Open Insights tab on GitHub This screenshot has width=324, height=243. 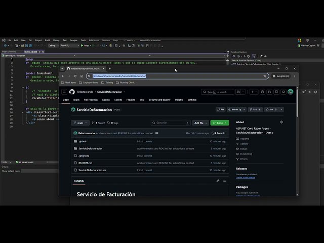[179, 100]
